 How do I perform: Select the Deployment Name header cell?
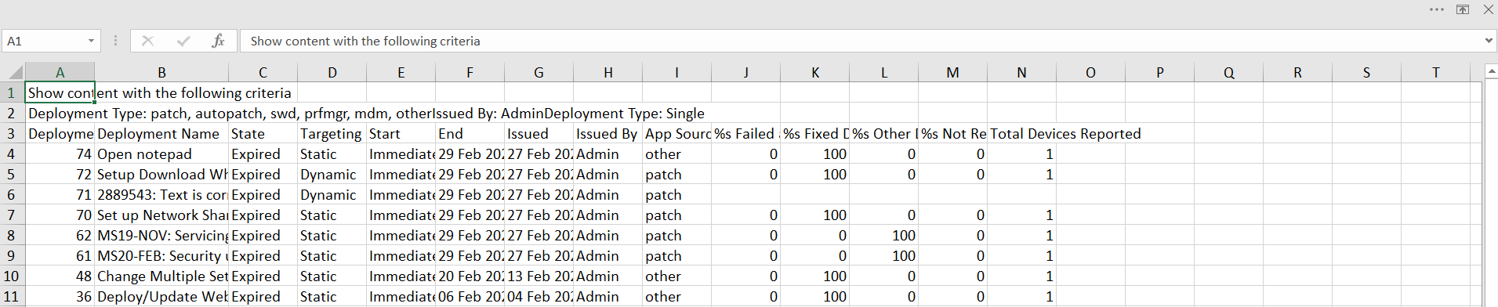click(x=161, y=134)
